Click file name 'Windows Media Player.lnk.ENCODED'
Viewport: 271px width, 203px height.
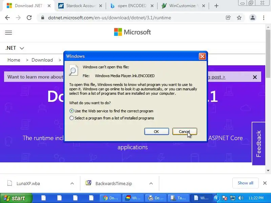[125, 76]
